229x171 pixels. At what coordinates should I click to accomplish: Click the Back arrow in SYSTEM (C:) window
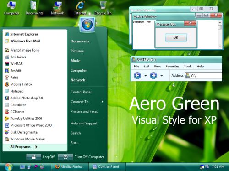[137, 75]
